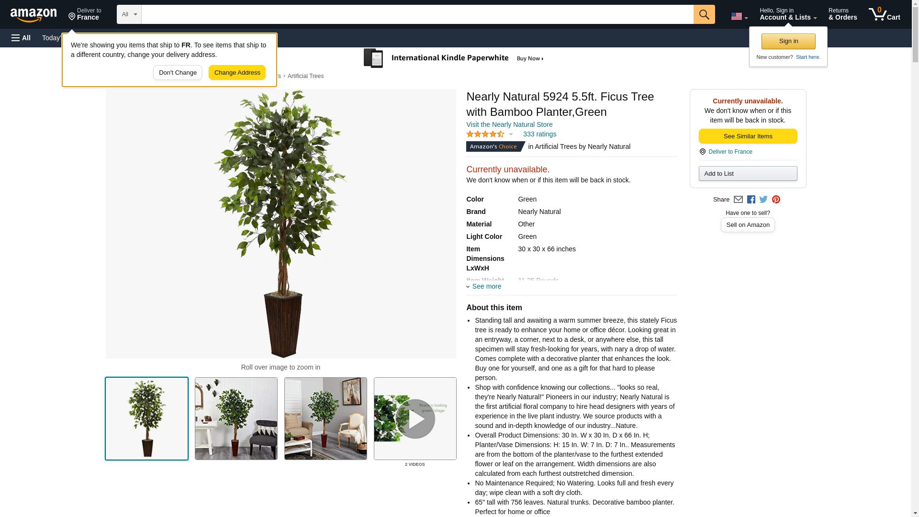Open the language flag selector dropdown

739,16
